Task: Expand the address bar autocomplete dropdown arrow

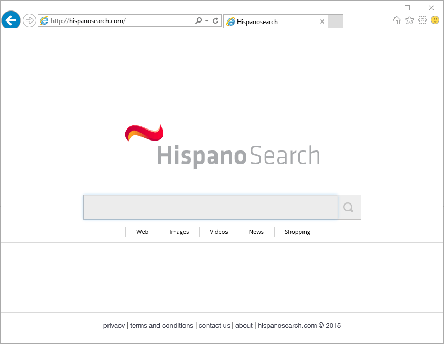Action: pos(207,20)
